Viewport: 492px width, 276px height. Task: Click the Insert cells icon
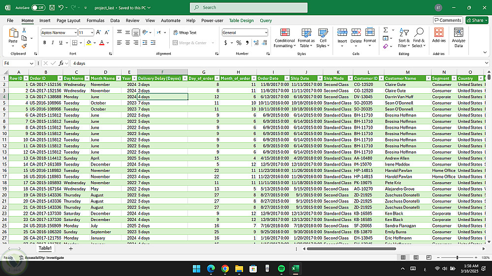[342, 32]
